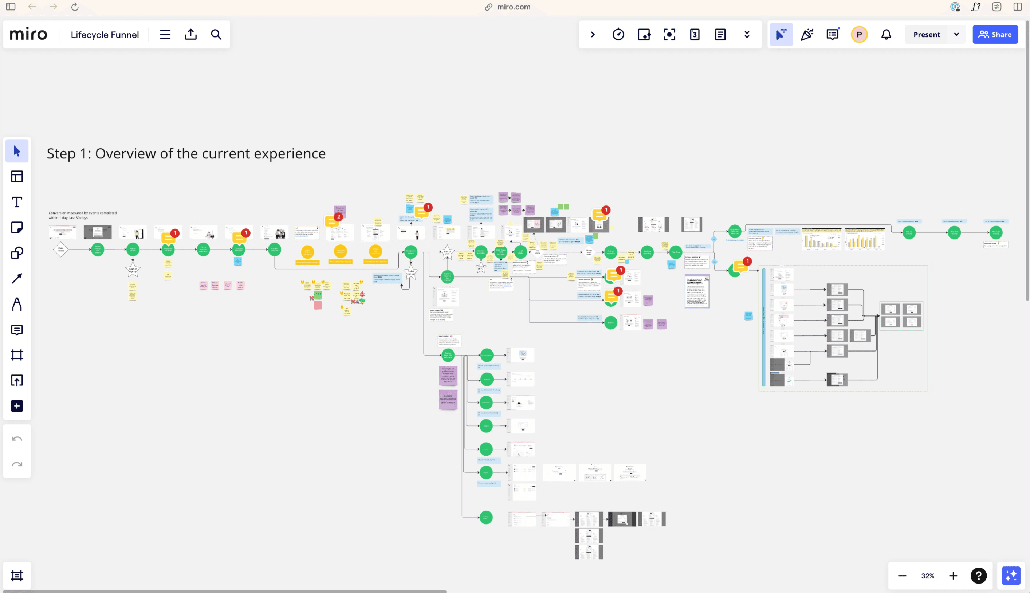The height and width of the screenshot is (593, 1030).
Task: Click the Share button
Action: [995, 35]
